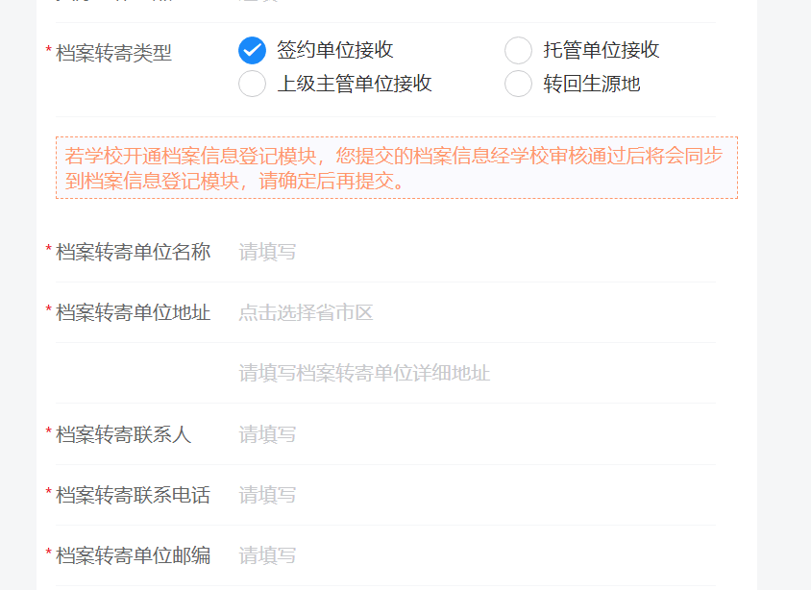Click the 档案转寄单位地址 label text
This screenshot has width=811, height=590.
coord(133,312)
